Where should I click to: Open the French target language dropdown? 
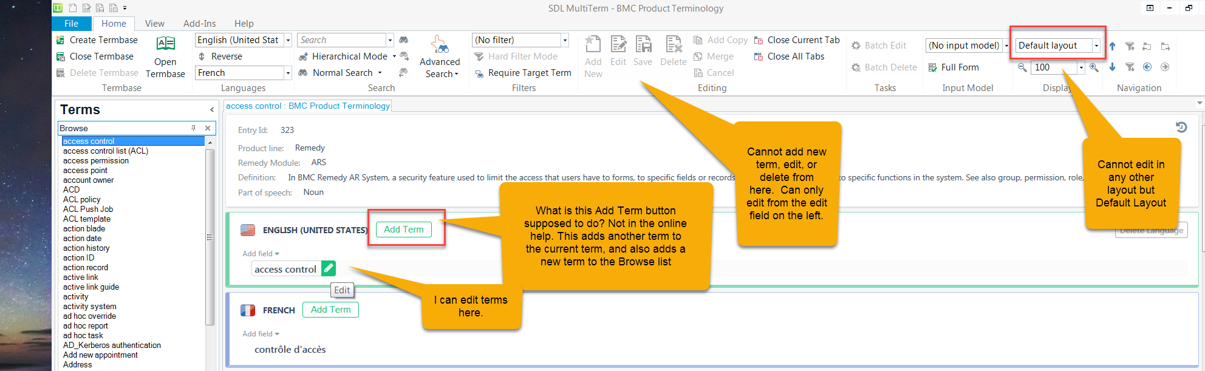coord(288,73)
